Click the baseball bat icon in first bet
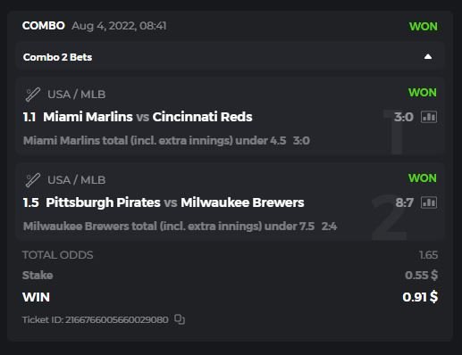462x355 pixels. [x=33, y=95]
